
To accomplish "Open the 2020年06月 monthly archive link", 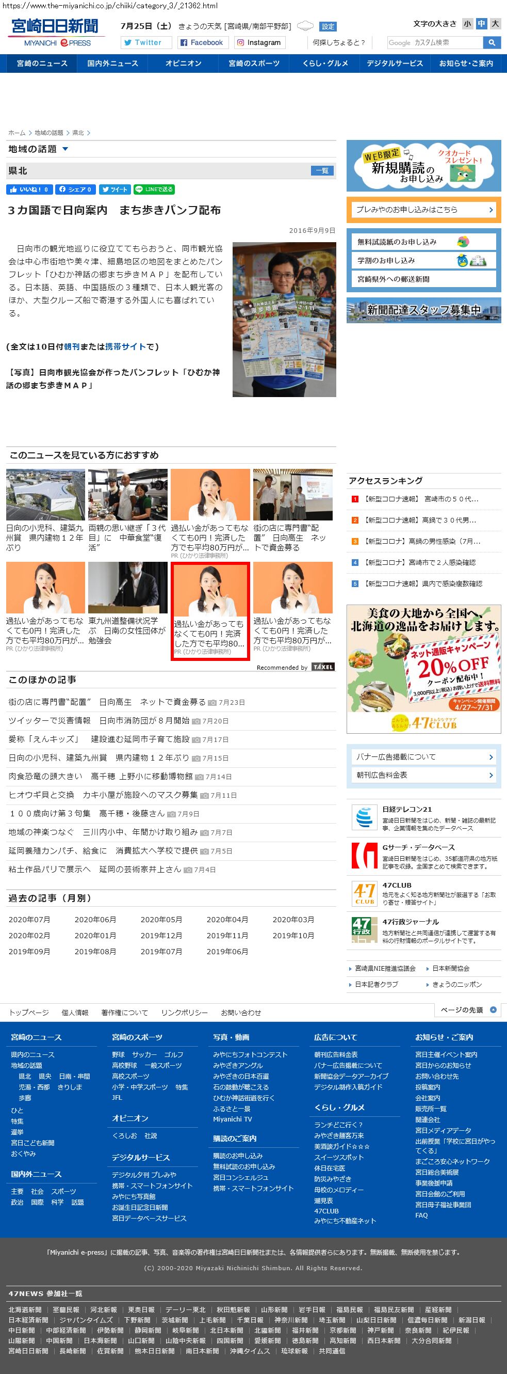I will tap(95, 920).
